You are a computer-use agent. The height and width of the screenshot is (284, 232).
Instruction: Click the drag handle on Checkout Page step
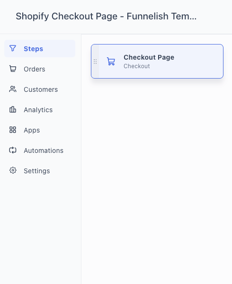(x=95, y=62)
